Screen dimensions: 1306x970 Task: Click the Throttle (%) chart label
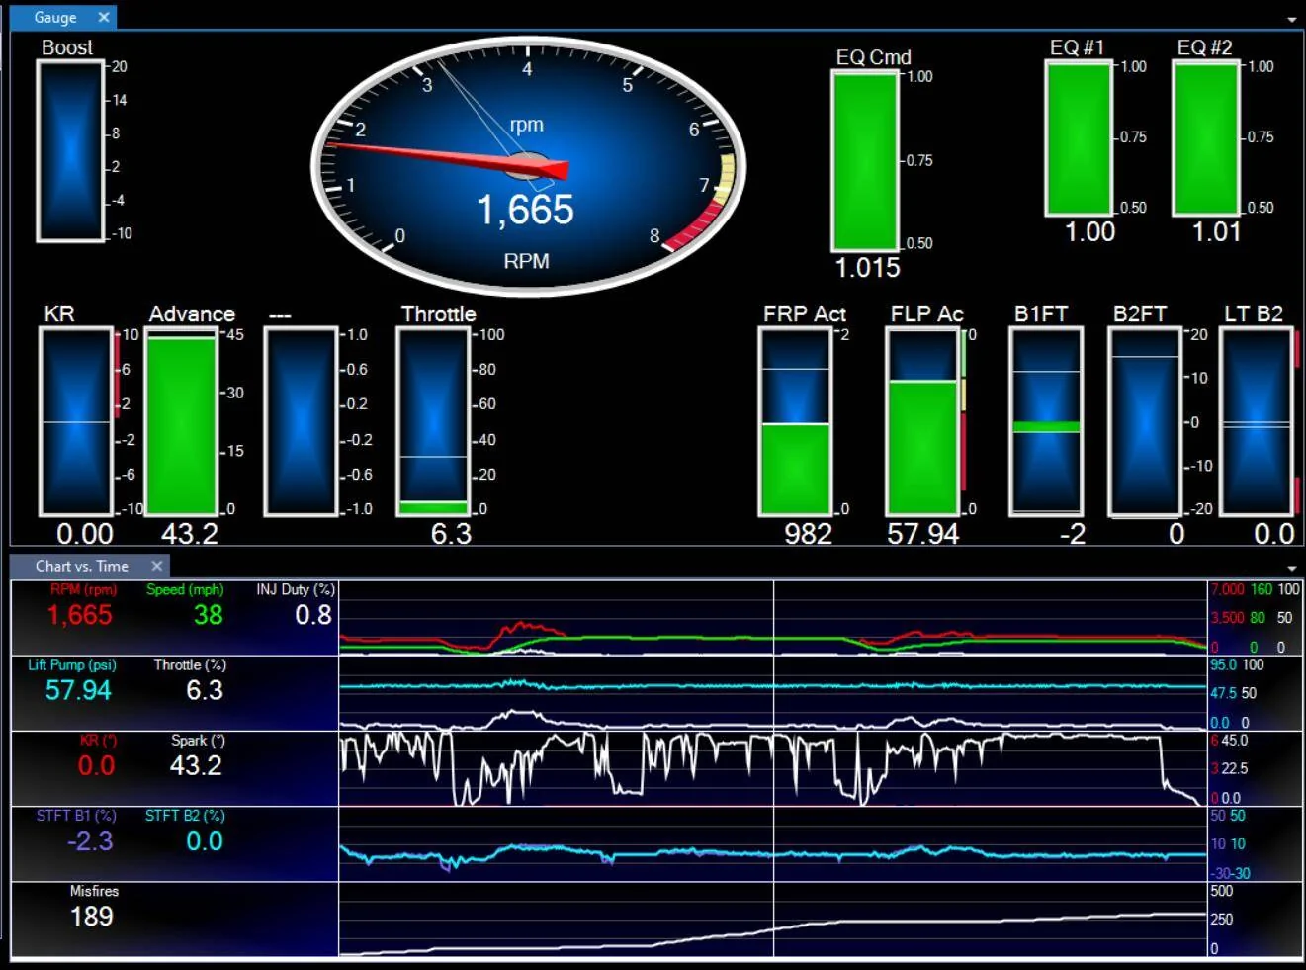(190, 664)
